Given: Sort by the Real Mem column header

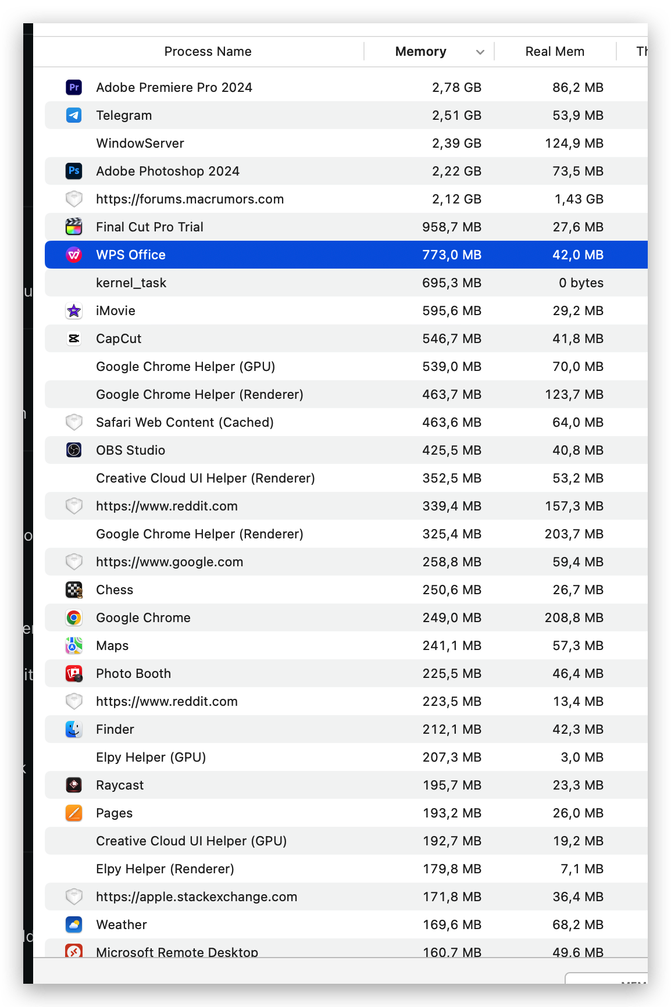Looking at the screenshot, I should 555,51.
